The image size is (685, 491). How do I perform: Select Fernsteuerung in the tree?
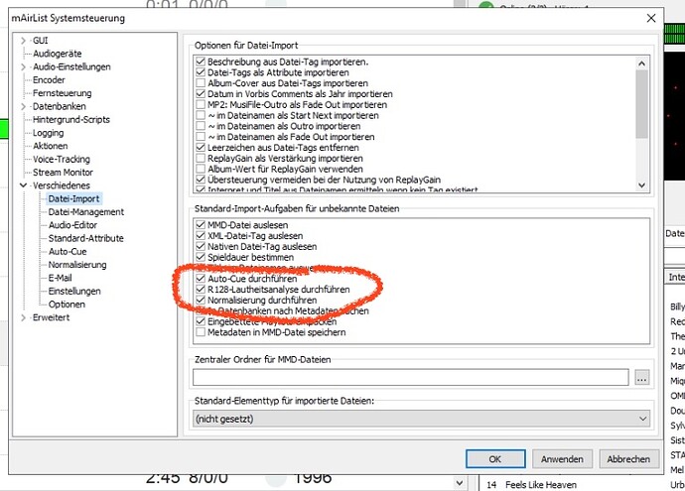tap(62, 93)
